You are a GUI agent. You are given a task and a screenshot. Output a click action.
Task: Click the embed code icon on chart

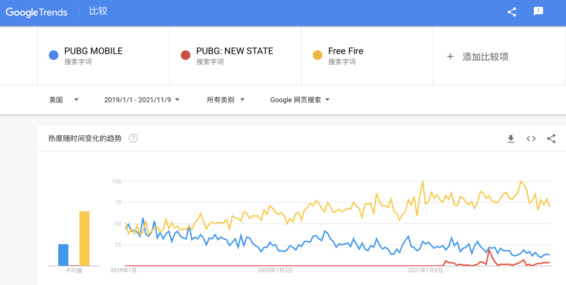tap(531, 139)
